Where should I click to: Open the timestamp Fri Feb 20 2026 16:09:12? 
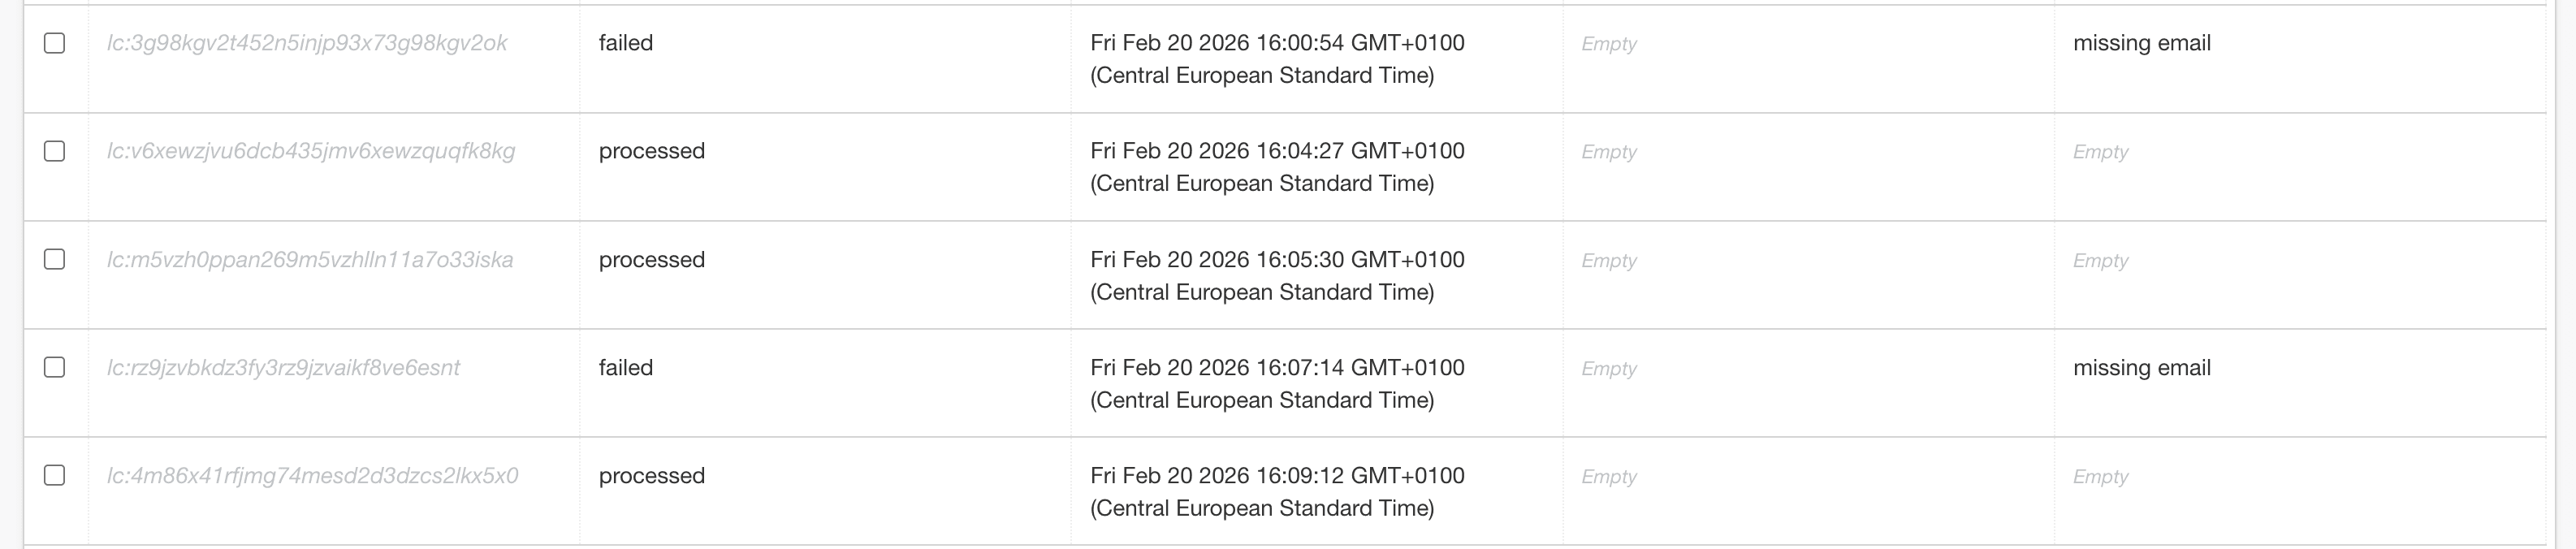pyautogui.click(x=1277, y=491)
